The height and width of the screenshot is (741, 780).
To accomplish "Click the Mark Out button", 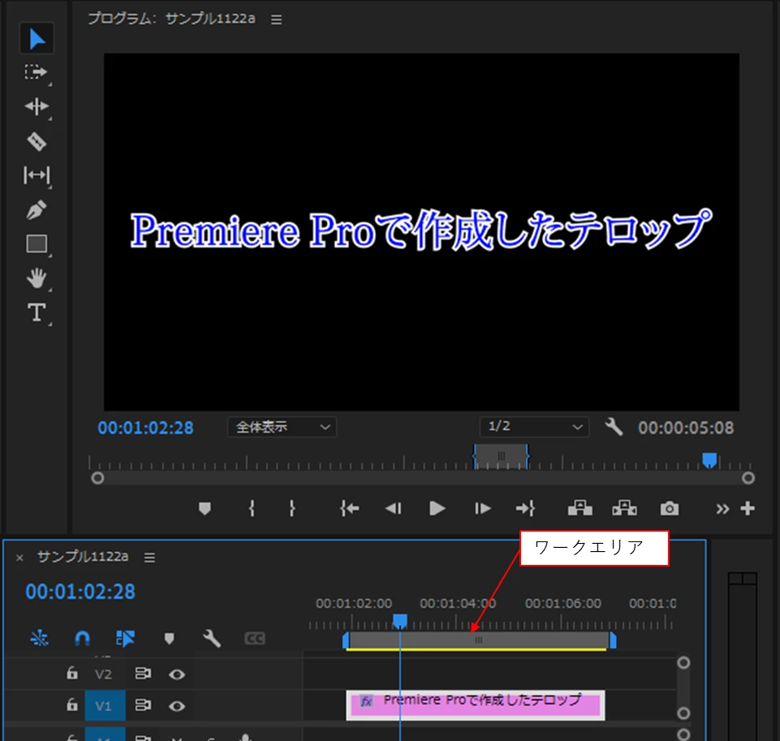I will pos(292,508).
